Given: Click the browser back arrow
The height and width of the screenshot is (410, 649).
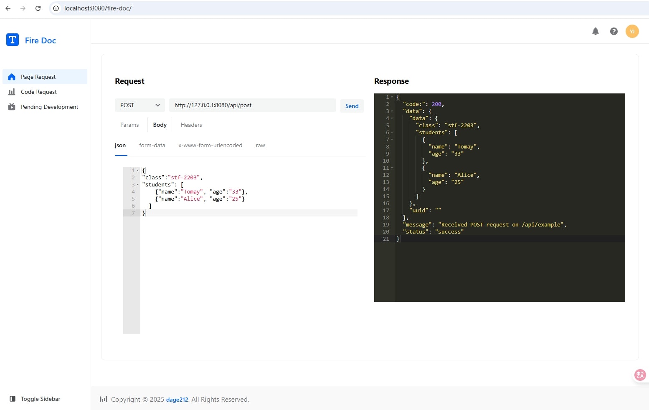Looking at the screenshot, I should coord(8,8).
